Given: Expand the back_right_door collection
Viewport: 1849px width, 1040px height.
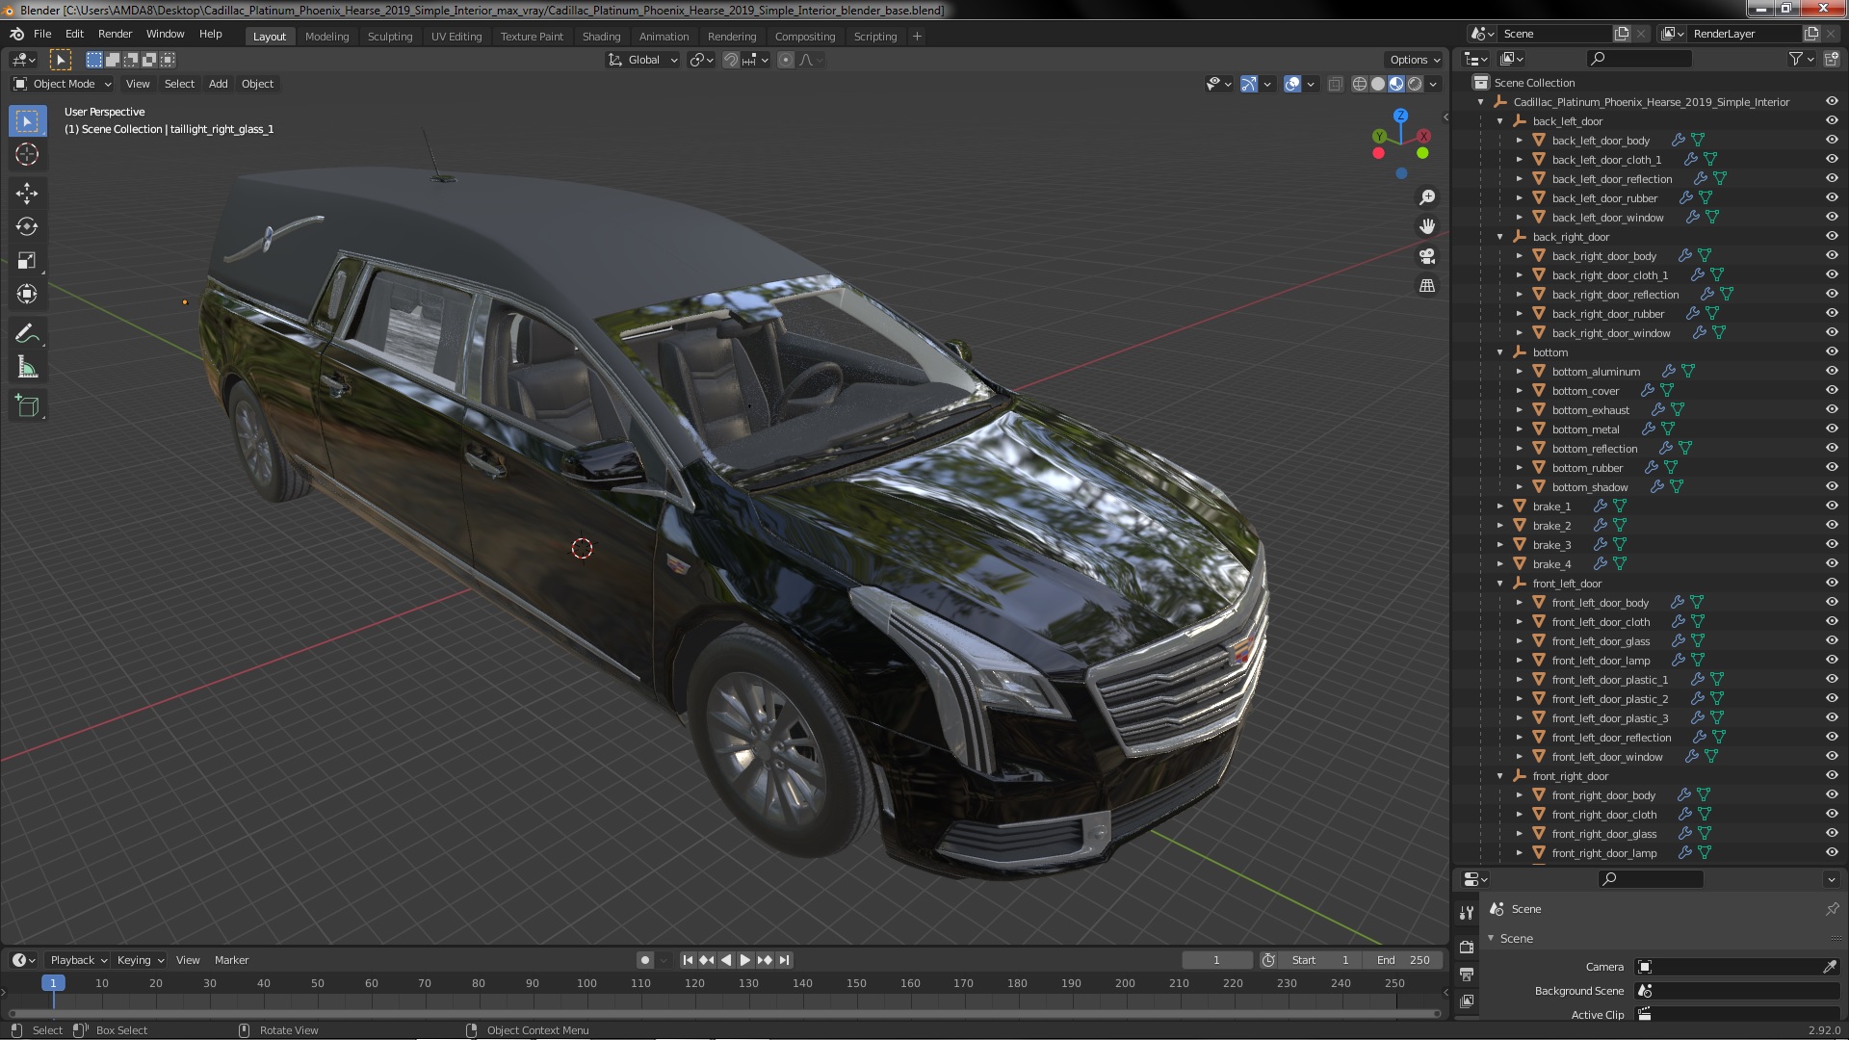Looking at the screenshot, I should (x=1498, y=236).
